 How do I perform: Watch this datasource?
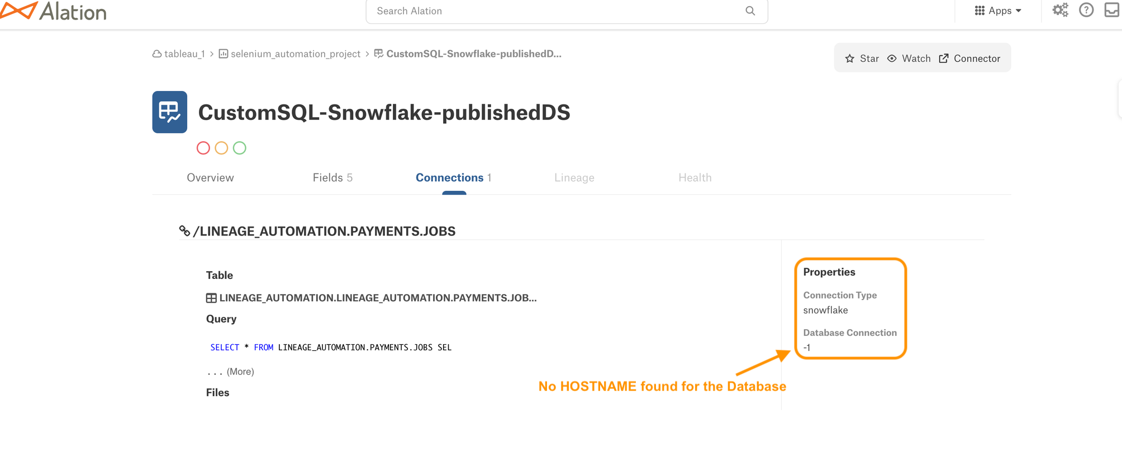(909, 59)
